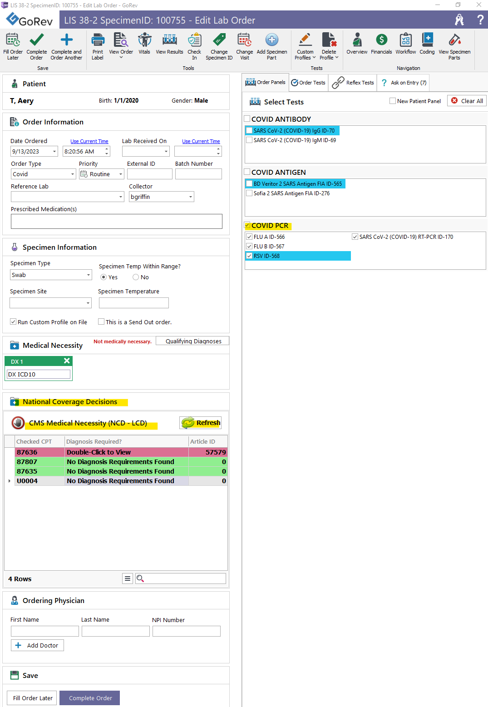Screen dimensions: 488x707
Task: Open the Ask on Entry (7) tab
Action: tap(403, 83)
